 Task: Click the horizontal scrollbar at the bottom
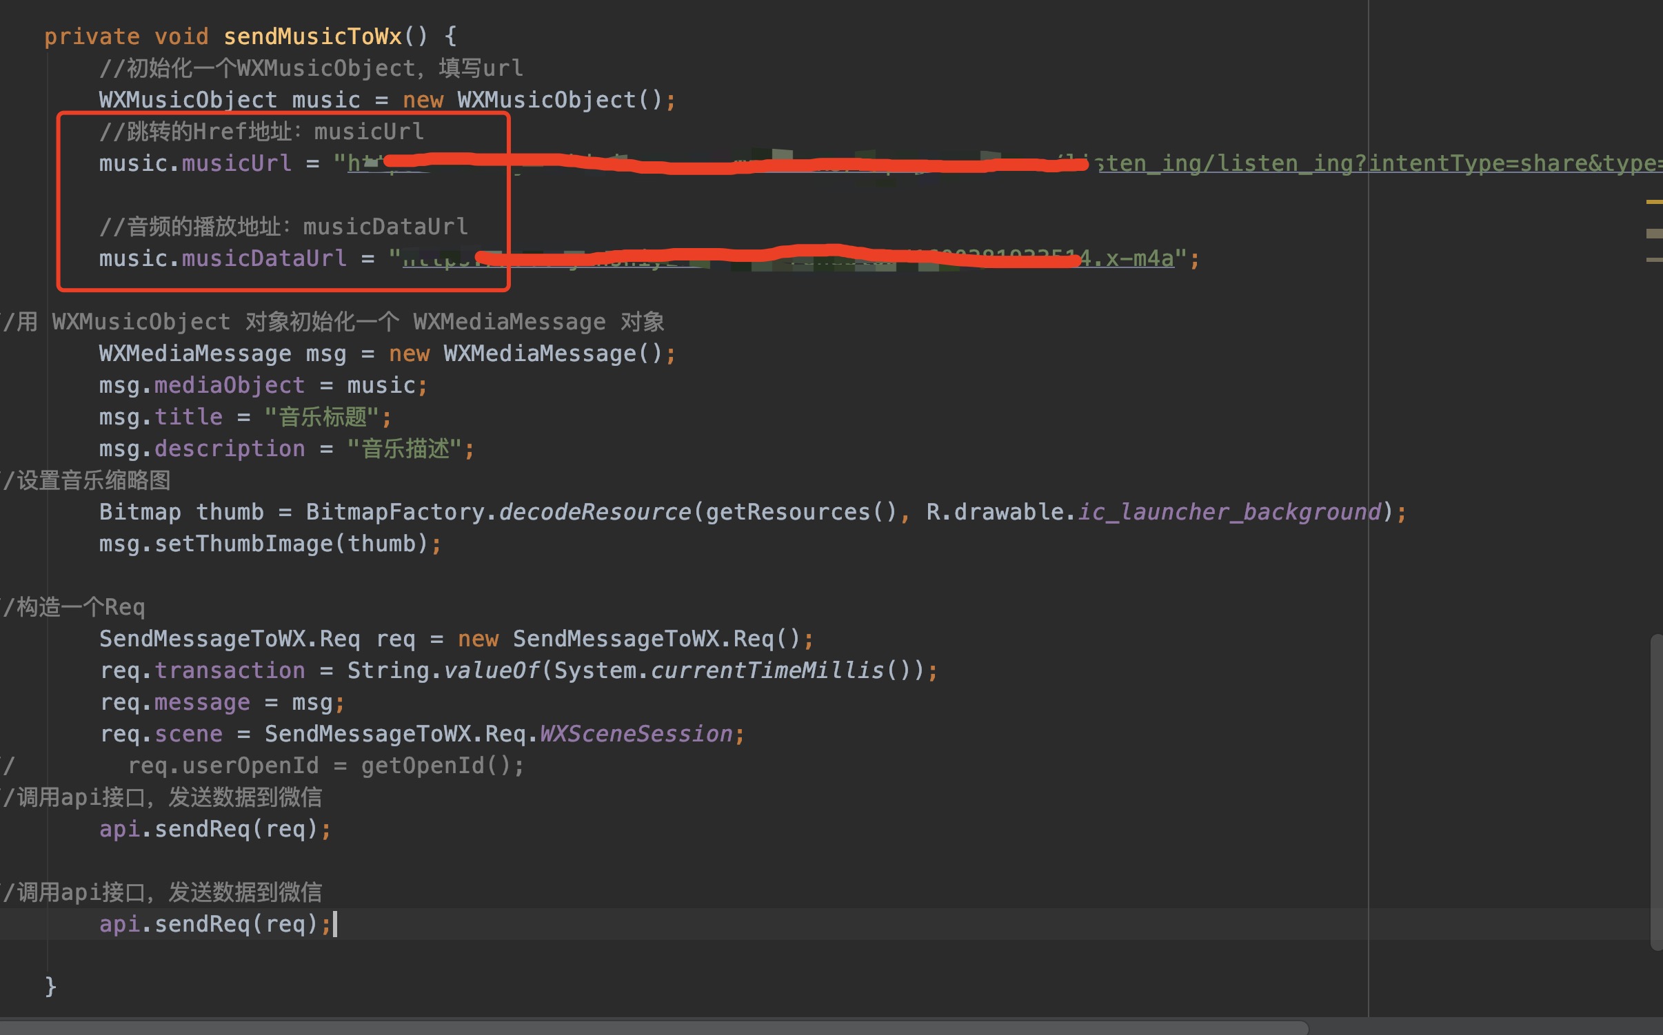click(655, 1027)
